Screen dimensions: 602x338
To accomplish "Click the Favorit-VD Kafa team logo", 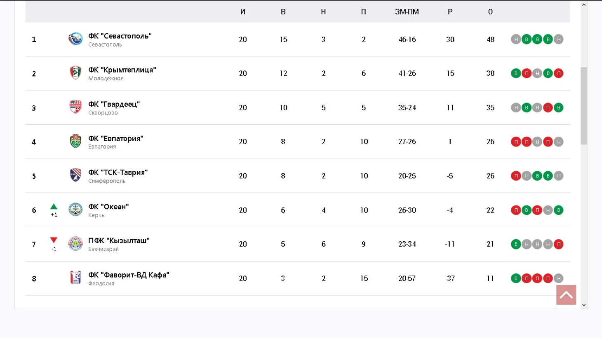I will pos(75,278).
